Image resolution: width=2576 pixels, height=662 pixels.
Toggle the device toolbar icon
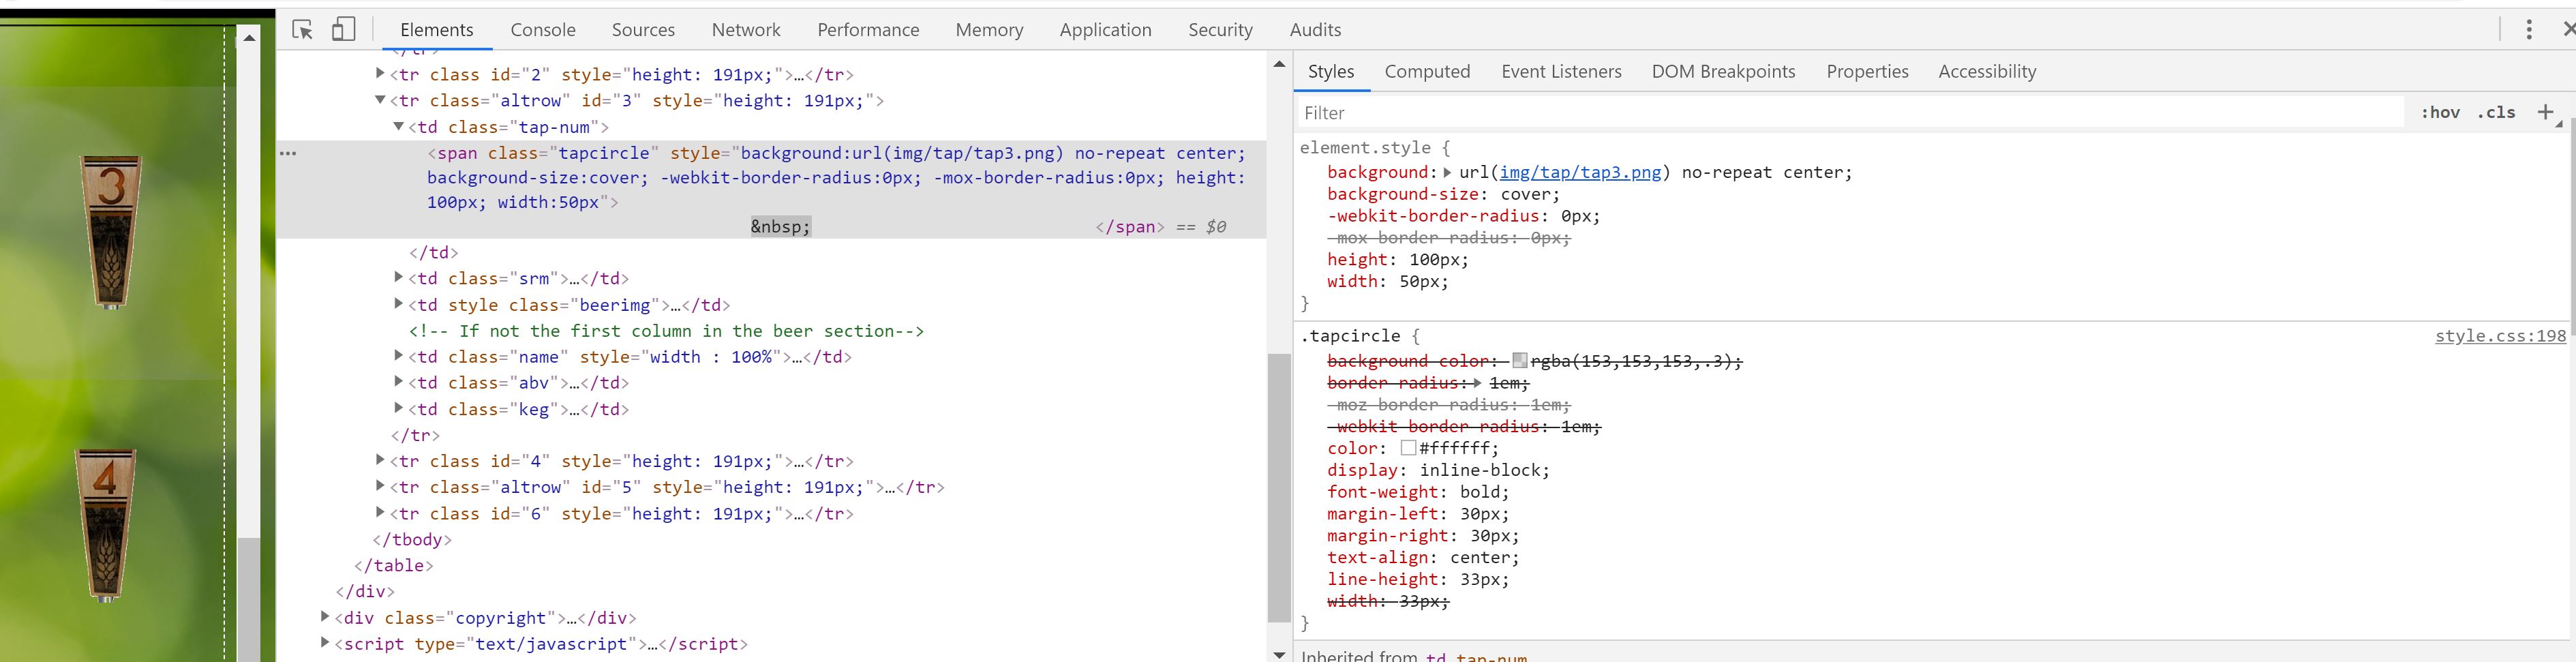(343, 29)
